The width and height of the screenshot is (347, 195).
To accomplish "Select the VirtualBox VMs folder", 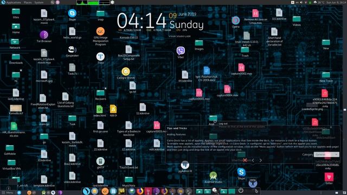I will (11, 163).
